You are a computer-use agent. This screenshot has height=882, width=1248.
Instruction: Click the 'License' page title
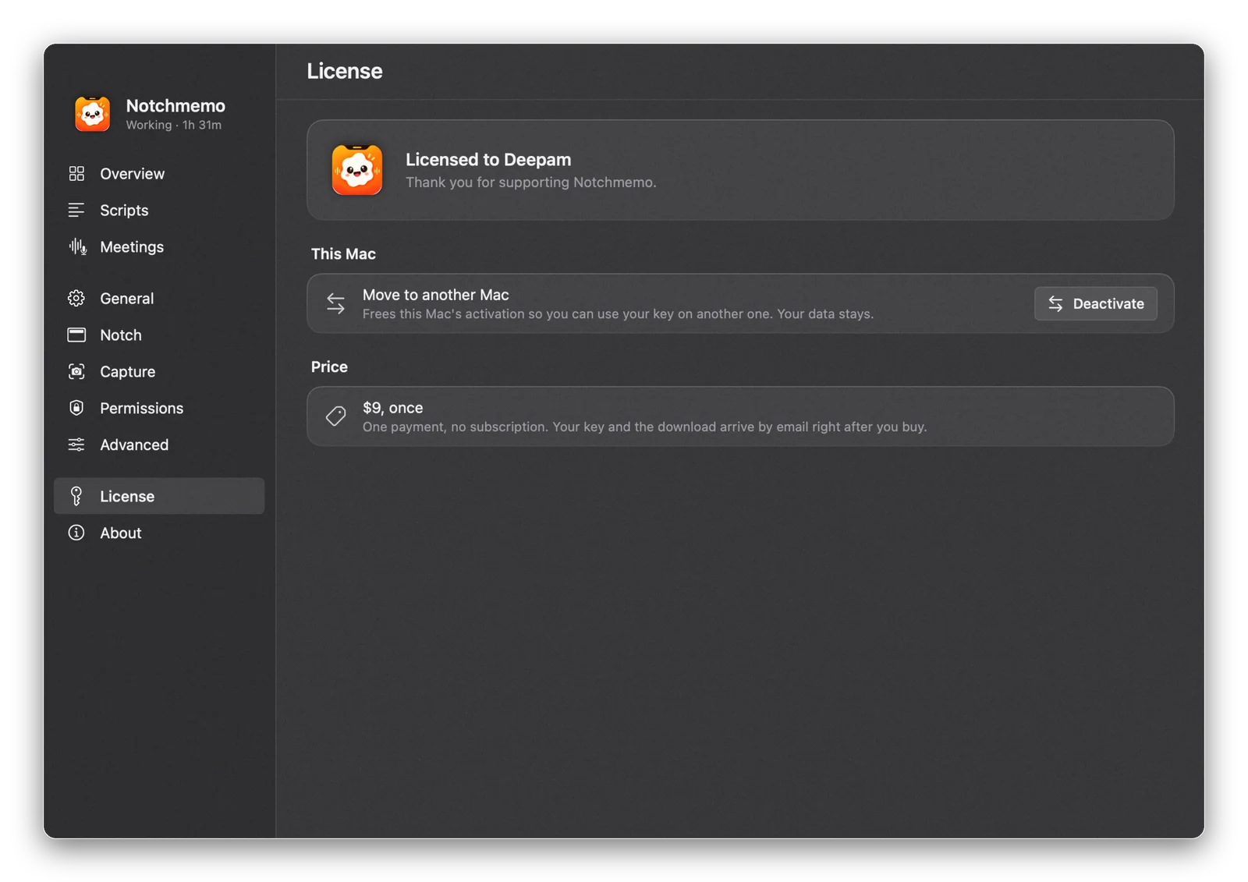point(345,71)
